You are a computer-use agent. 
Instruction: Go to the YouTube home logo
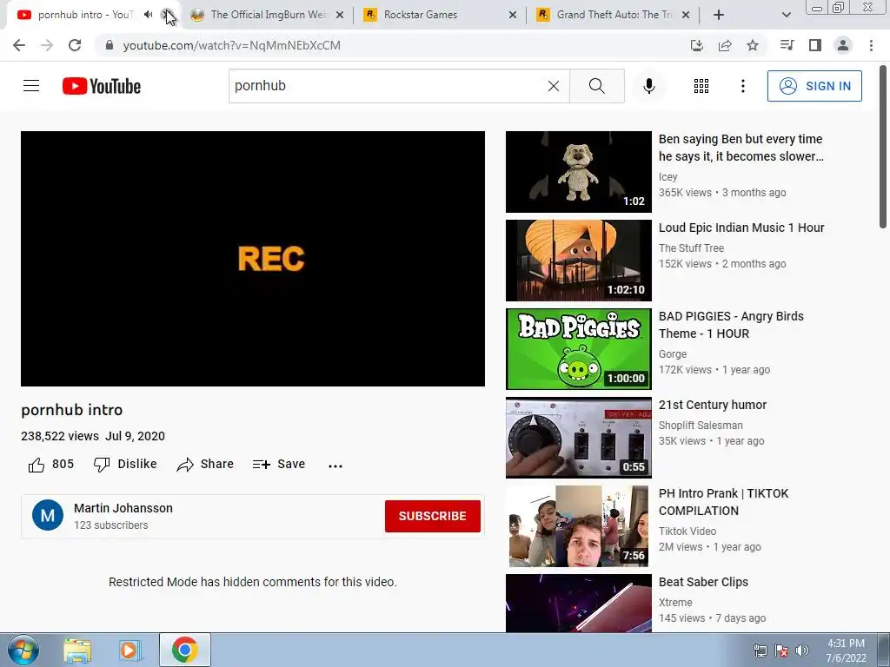coord(102,86)
